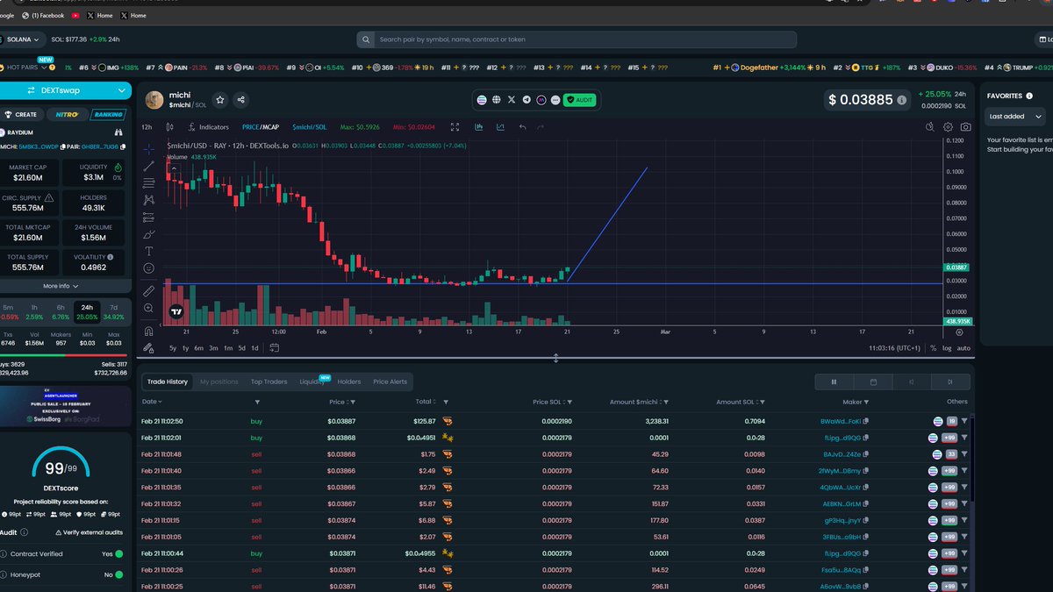
Task: Open the Last added sort dropdown
Action: point(1015,116)
